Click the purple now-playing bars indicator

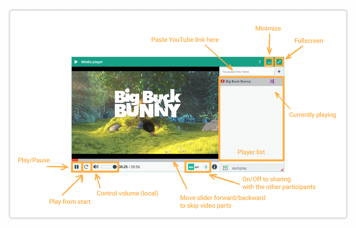click(x=272, y=81)
